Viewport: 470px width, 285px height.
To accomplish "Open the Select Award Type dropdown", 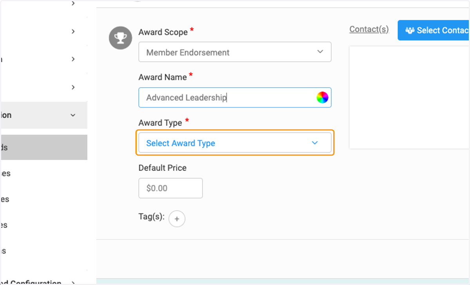I will click(x=235, y=143).
